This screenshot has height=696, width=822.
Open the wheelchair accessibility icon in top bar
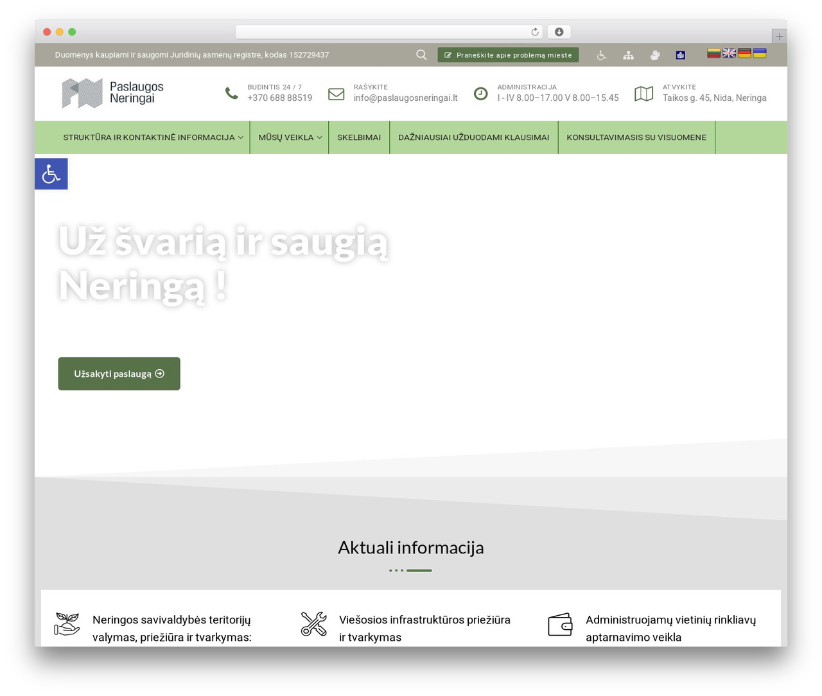(602, 55)
